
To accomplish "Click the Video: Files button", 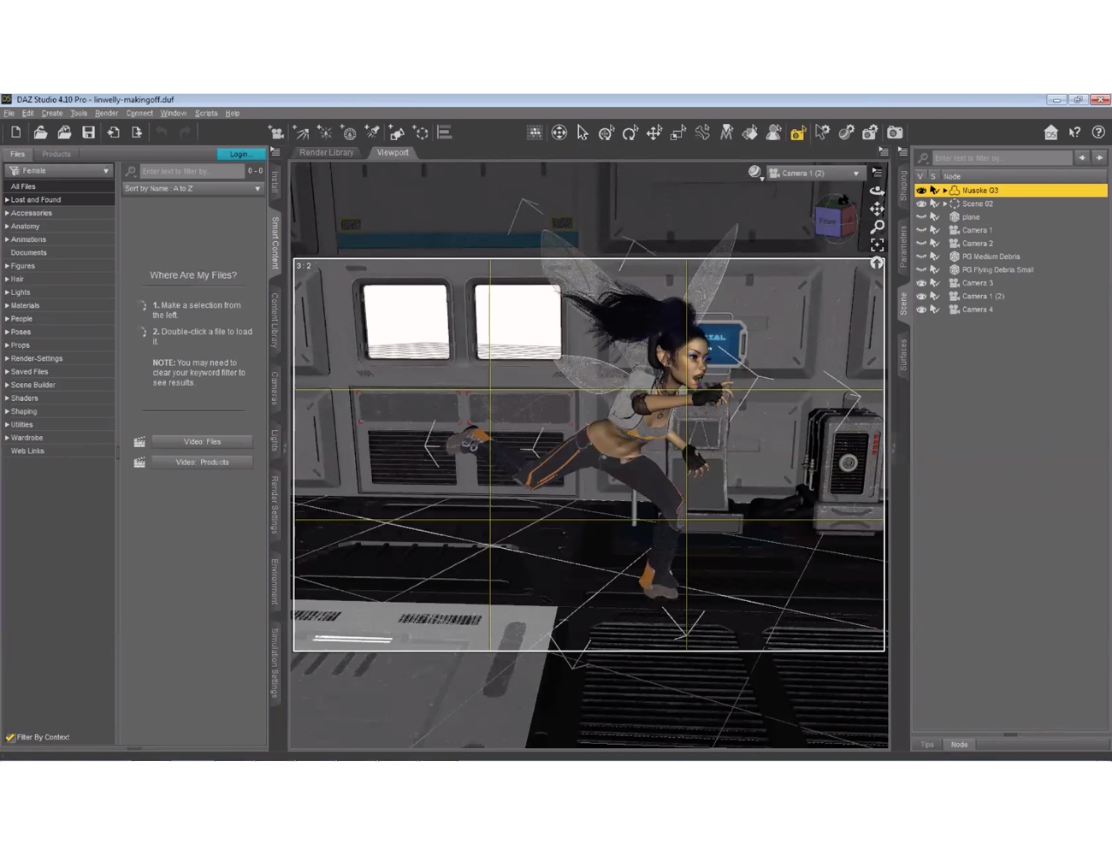I will (202, 442).
